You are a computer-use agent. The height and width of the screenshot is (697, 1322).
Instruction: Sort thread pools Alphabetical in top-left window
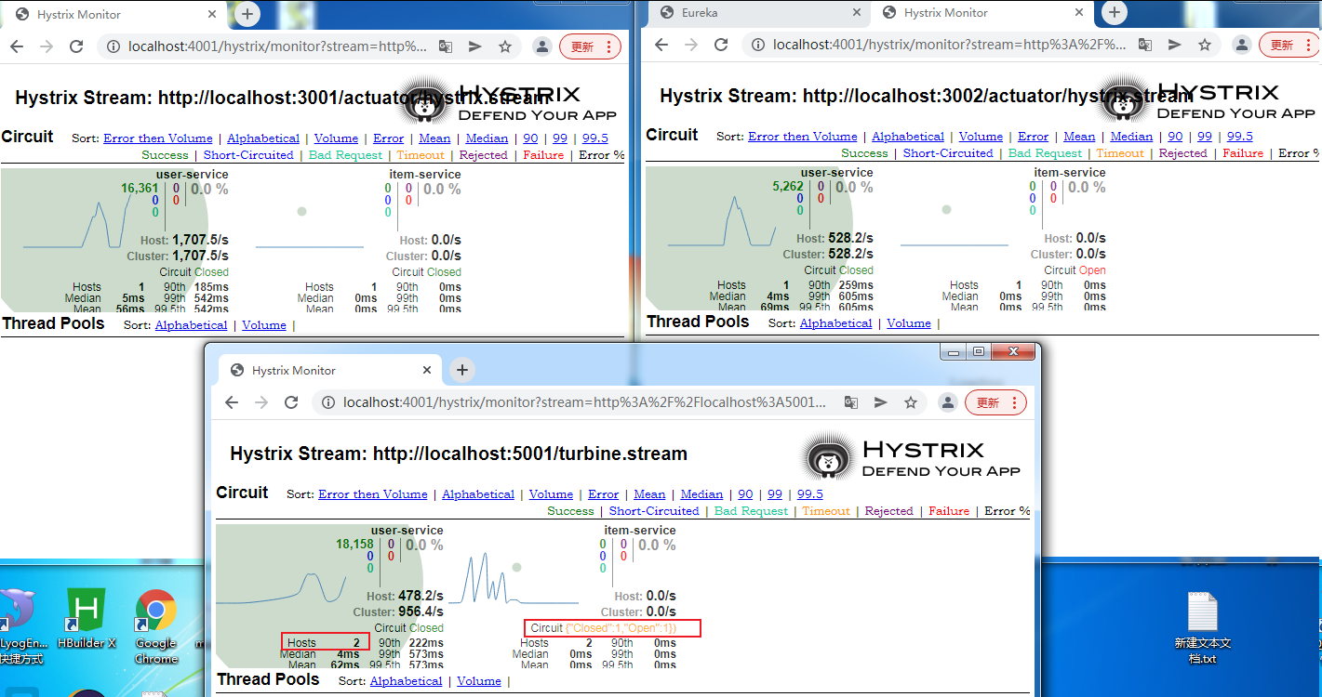coord(192,325)
